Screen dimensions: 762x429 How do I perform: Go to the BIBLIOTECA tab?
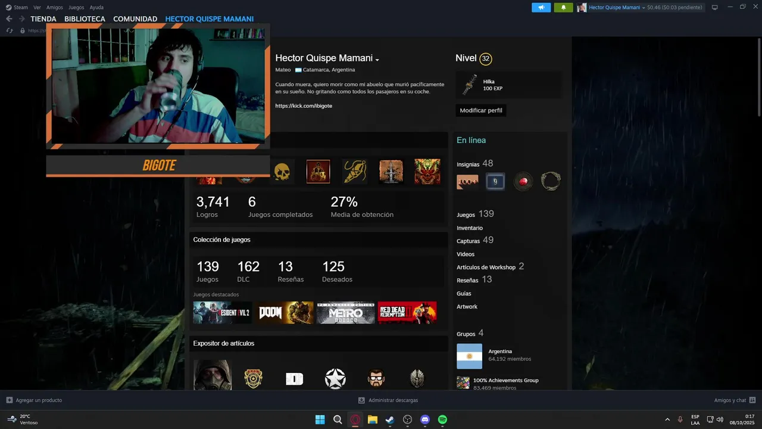pos(85,19)
